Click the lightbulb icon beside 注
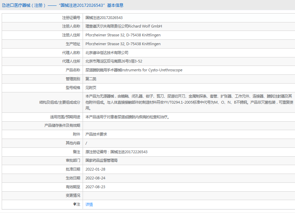 tap(75, 204)
